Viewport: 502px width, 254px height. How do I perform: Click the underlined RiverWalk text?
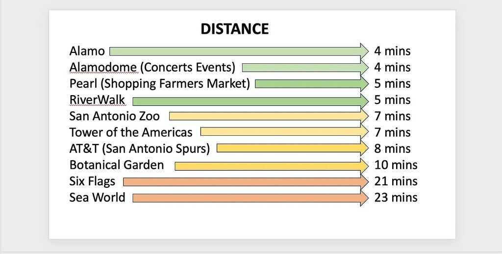97,100
